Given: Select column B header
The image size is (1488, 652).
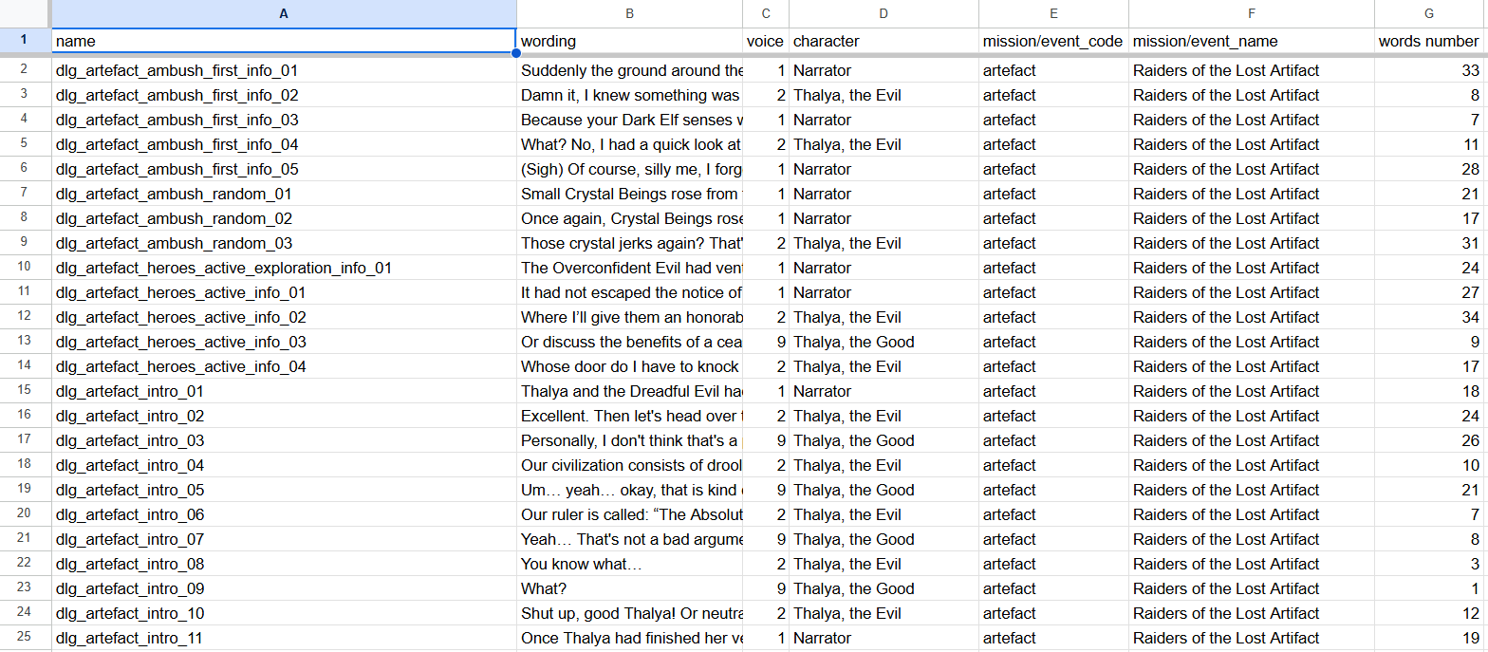Looking at the screenshot, I should click(x=629, y=13).
